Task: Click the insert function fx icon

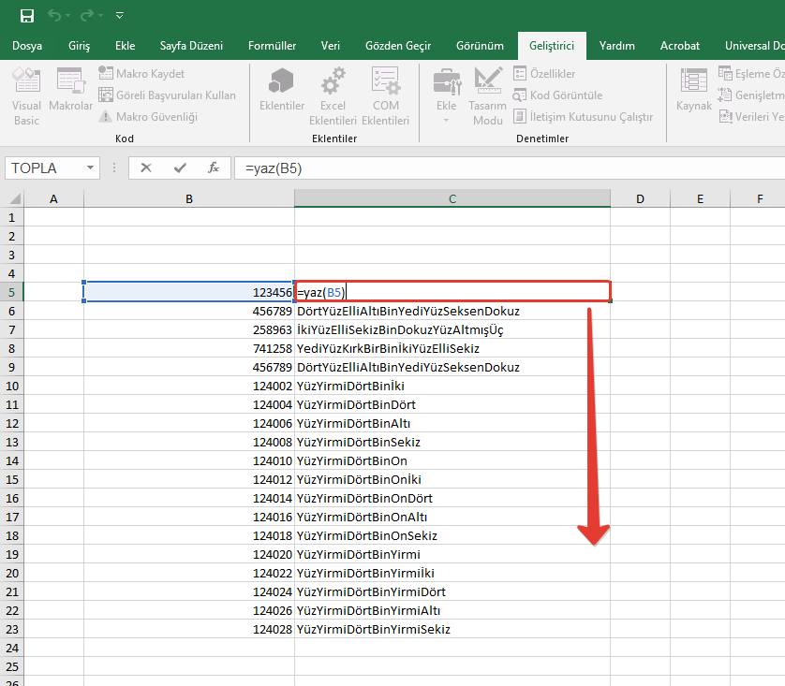Action: 214,168
